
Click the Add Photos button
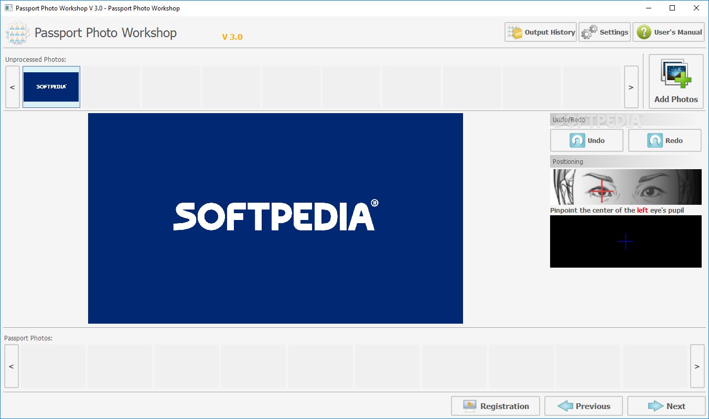click(676, 81)
